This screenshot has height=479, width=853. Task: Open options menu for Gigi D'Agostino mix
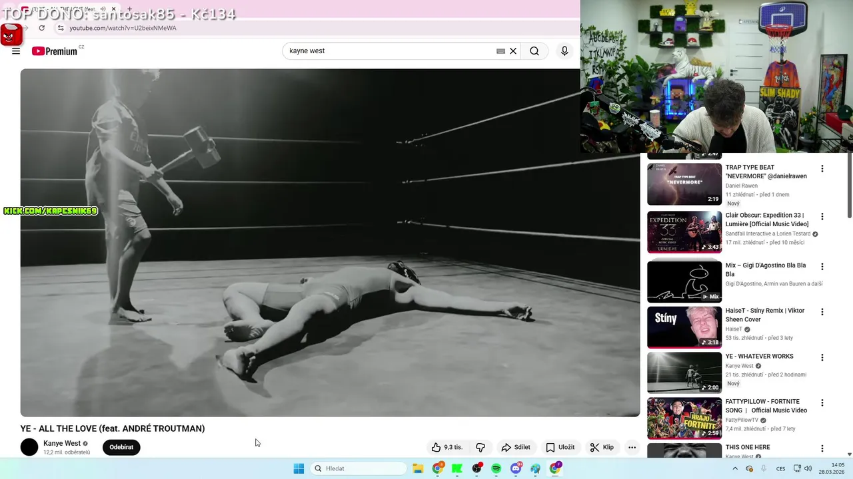(x=822, y=267)
